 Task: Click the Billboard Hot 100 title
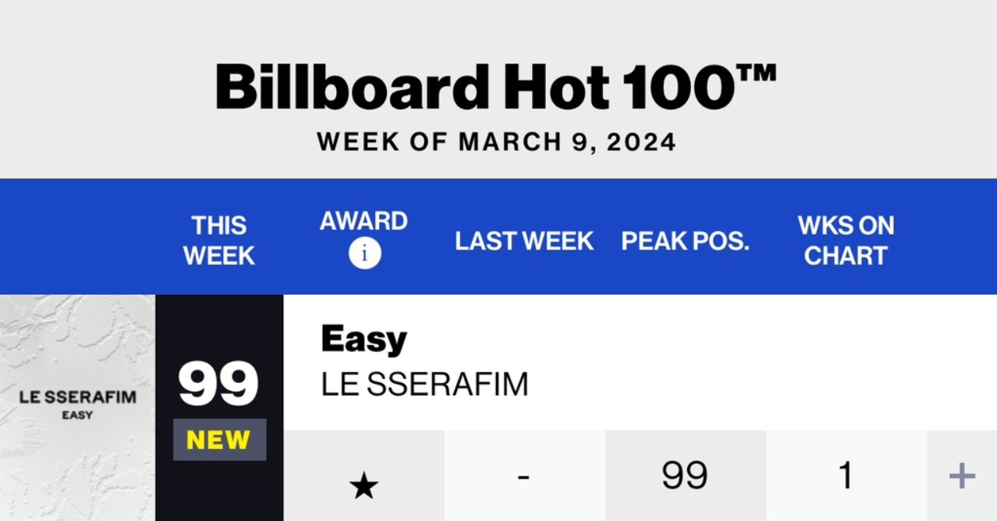click(475, 87)
